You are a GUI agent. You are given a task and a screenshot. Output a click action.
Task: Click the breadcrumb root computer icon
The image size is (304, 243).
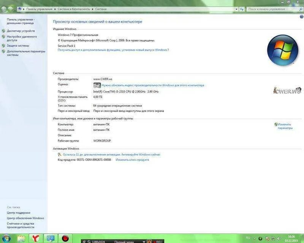coord(19,9)
